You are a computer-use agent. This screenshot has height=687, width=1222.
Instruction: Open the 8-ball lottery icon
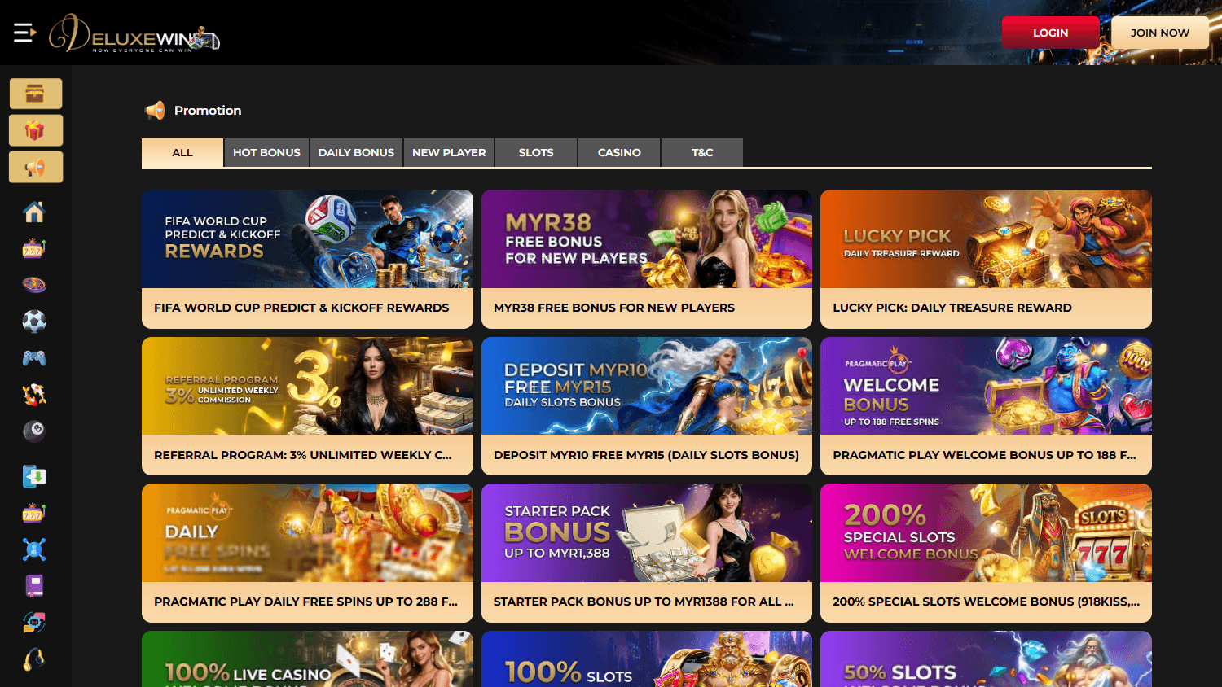click(34, 431)
